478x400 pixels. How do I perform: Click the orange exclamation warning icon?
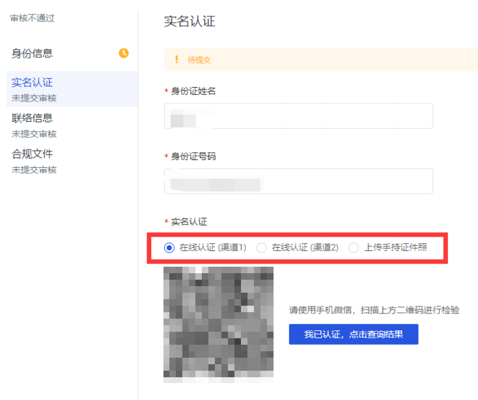point(176,59)
